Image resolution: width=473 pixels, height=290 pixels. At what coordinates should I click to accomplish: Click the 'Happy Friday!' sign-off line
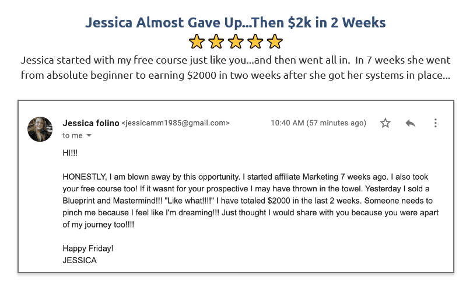pyautogui.click(x=88, y=249)
